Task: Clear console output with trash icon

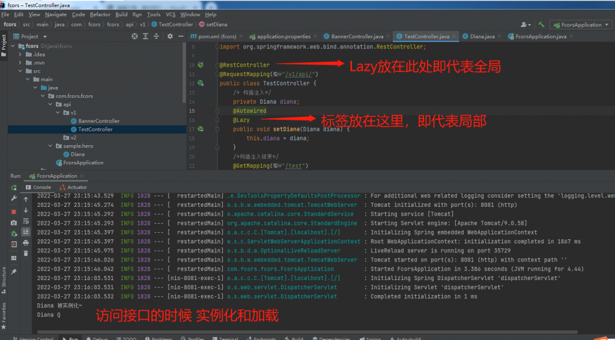Action: [26, 254]
